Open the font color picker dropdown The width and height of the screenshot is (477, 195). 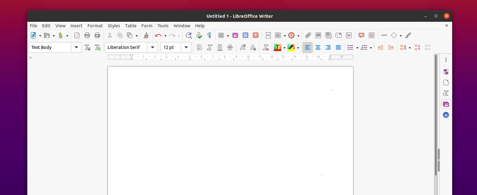tap(284, 48)
